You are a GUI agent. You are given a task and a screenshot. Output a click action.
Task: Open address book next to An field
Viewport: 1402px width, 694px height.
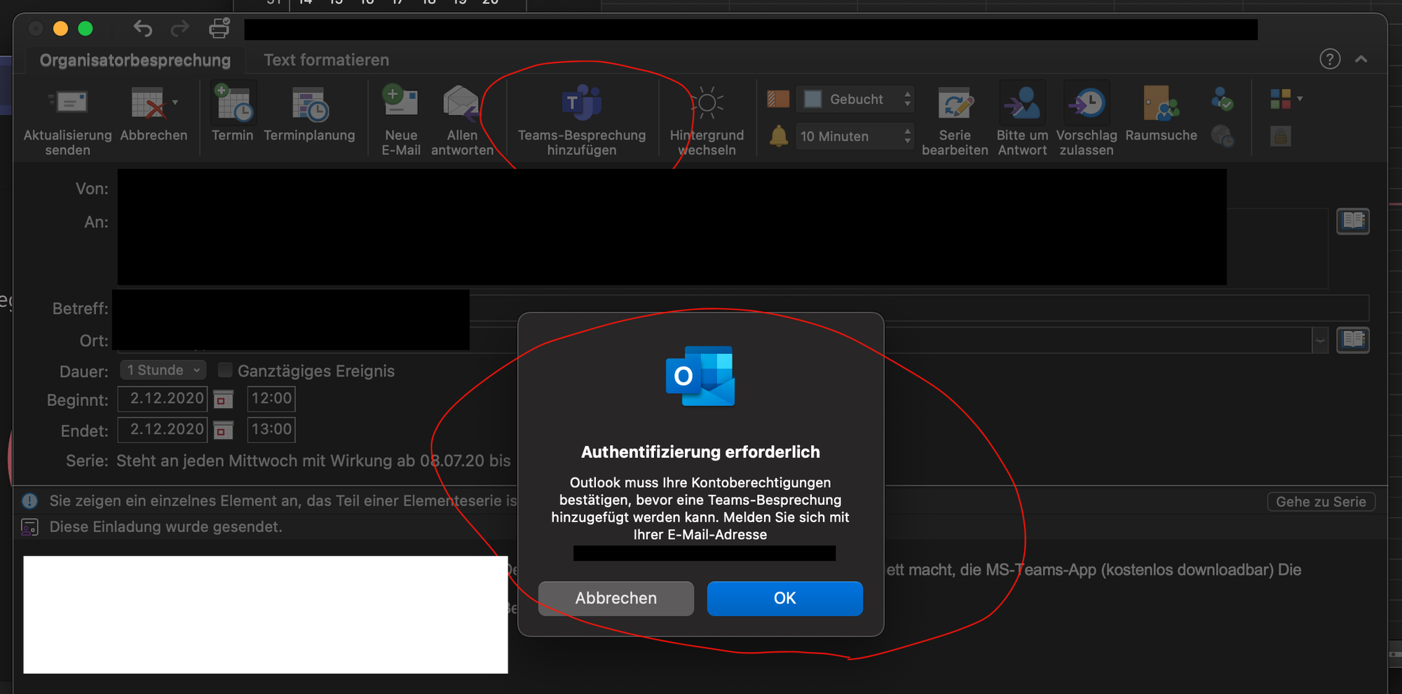pos(1353,222)
